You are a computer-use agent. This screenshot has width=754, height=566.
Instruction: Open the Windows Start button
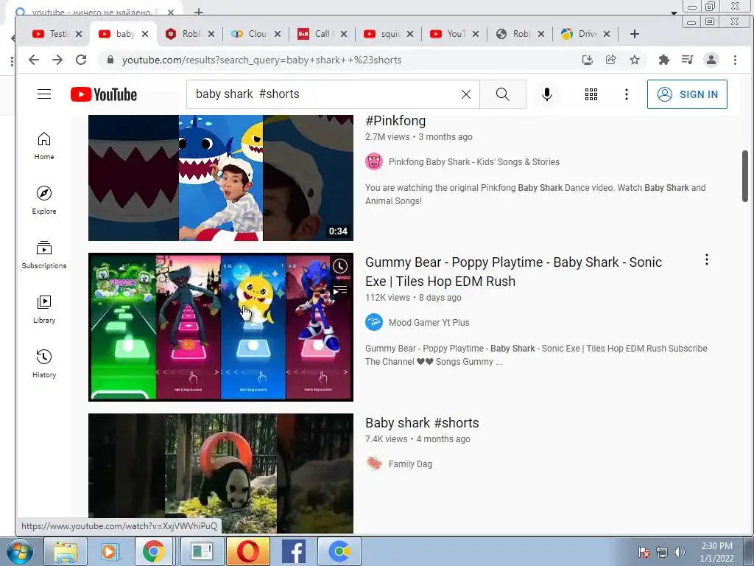19,551
